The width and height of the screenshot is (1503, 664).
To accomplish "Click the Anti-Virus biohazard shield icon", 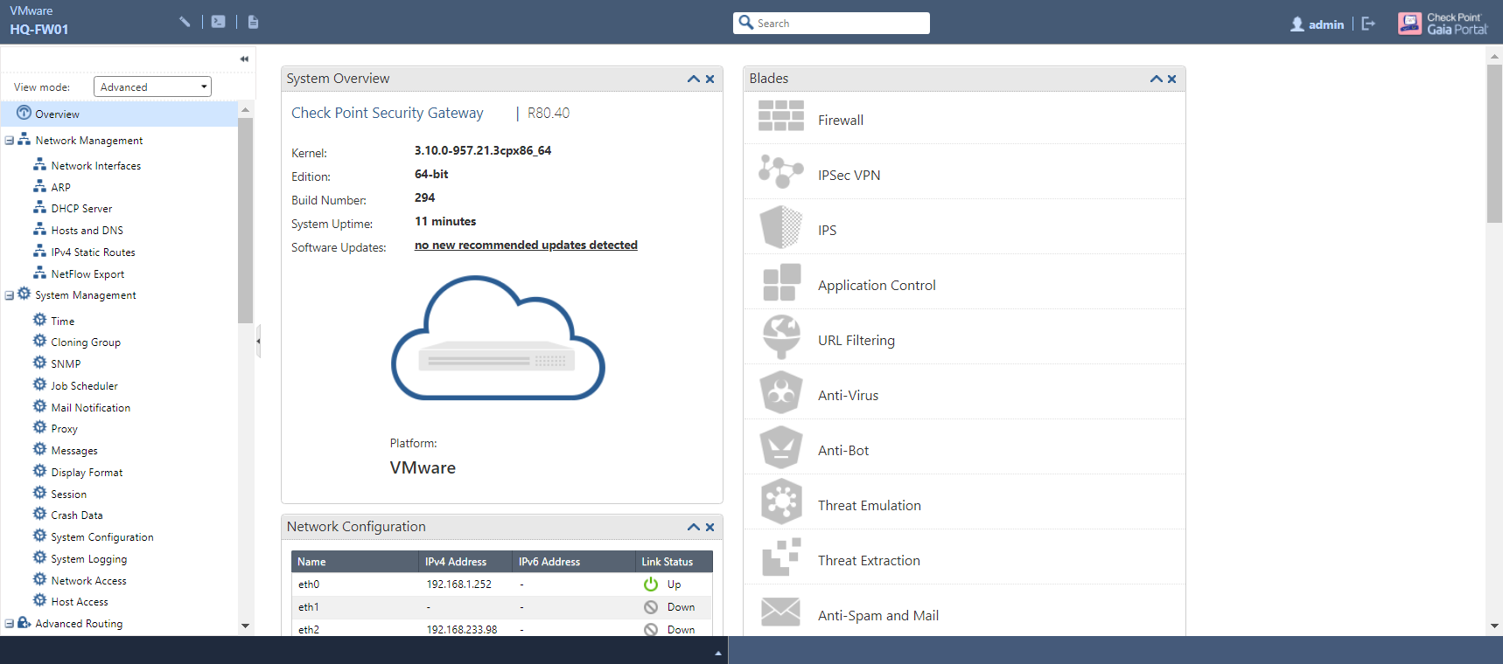I will [781, 392].
